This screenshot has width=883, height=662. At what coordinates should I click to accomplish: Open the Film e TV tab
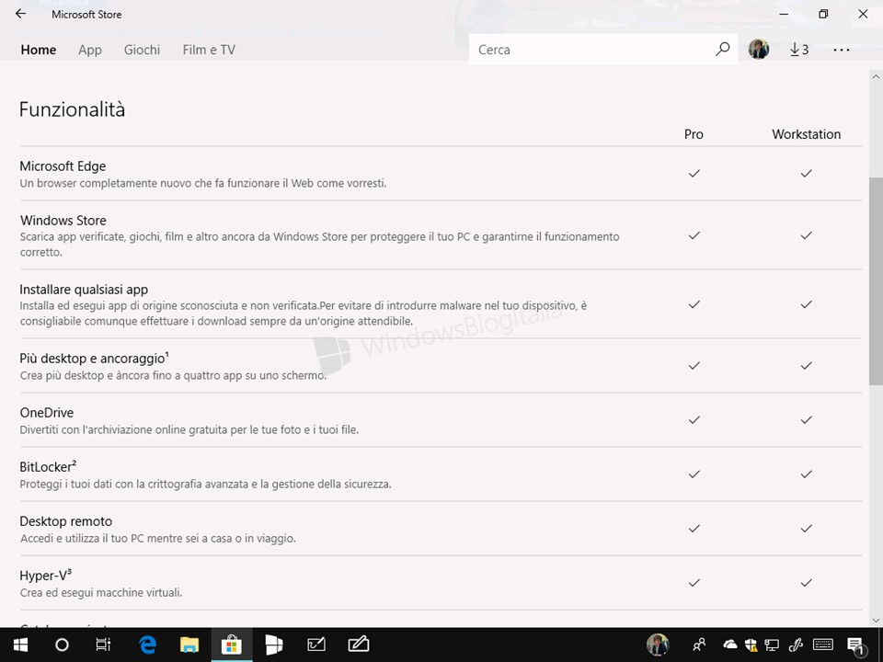[209, 50]
